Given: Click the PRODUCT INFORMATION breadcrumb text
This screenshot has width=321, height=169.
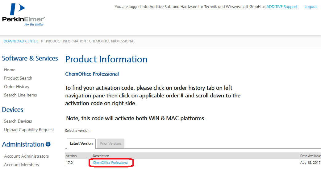Looking at the screenshot, I should (90, 41).
